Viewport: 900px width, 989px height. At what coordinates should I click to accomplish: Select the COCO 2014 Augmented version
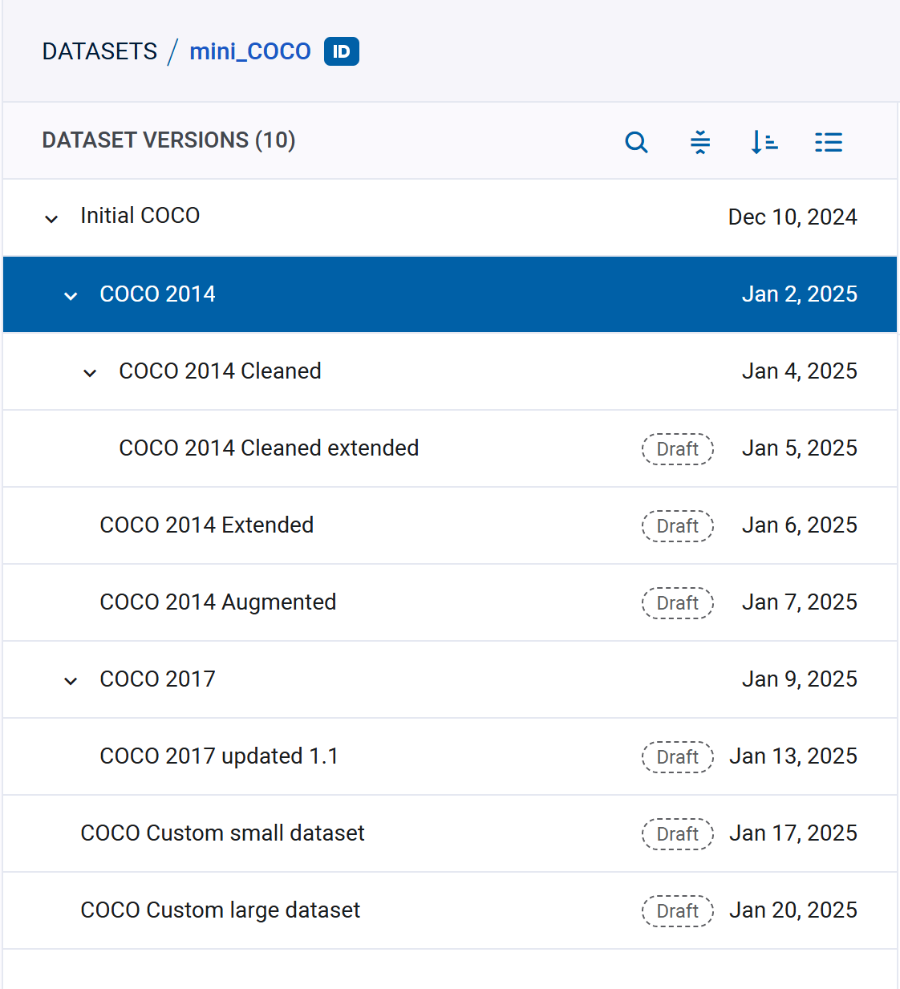click(218, 602)
